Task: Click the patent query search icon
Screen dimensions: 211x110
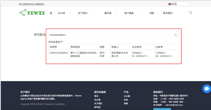Action: [176, 35]
